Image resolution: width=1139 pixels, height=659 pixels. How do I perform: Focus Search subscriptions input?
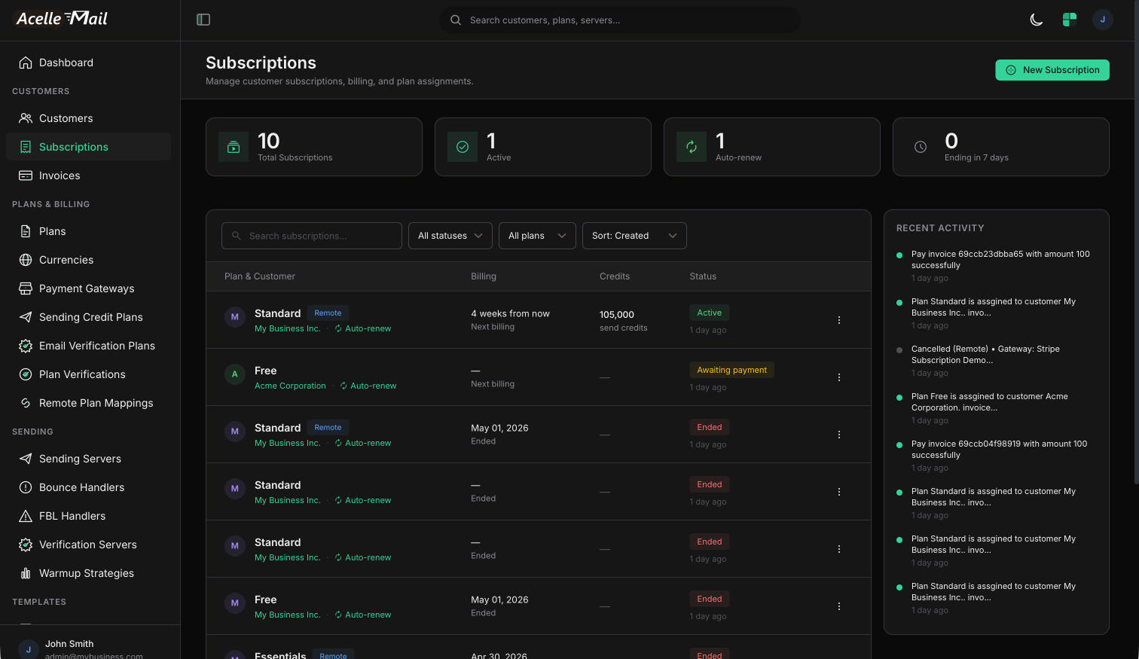[x=312, y=236]
